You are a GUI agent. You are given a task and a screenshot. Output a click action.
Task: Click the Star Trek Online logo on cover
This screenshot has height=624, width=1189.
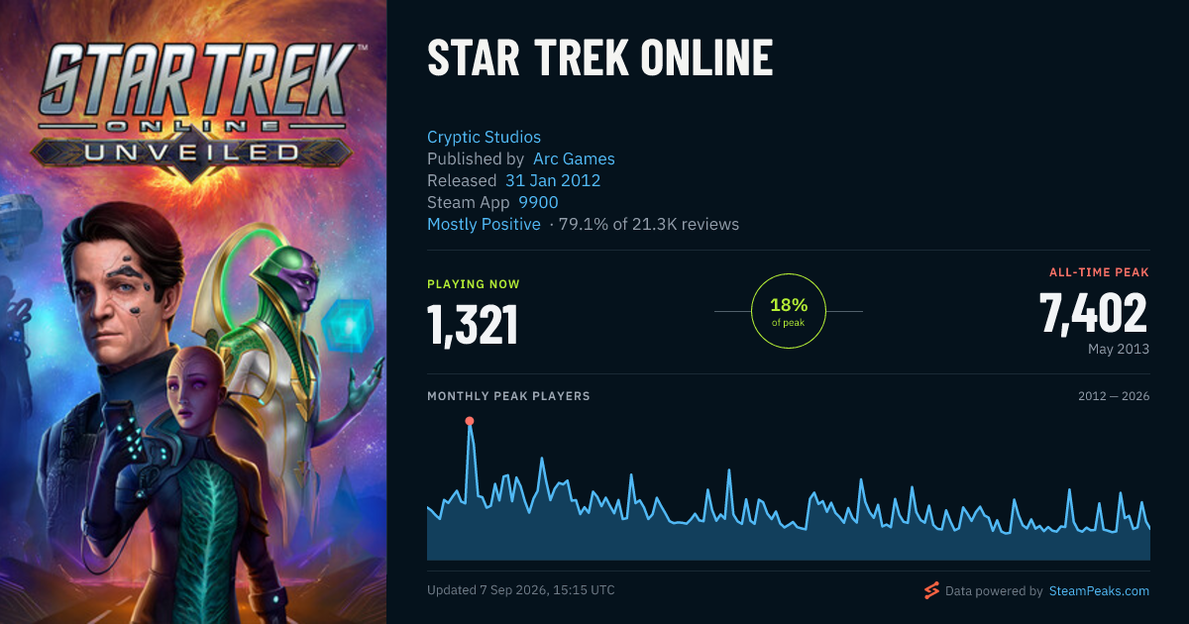coord(195,104)
